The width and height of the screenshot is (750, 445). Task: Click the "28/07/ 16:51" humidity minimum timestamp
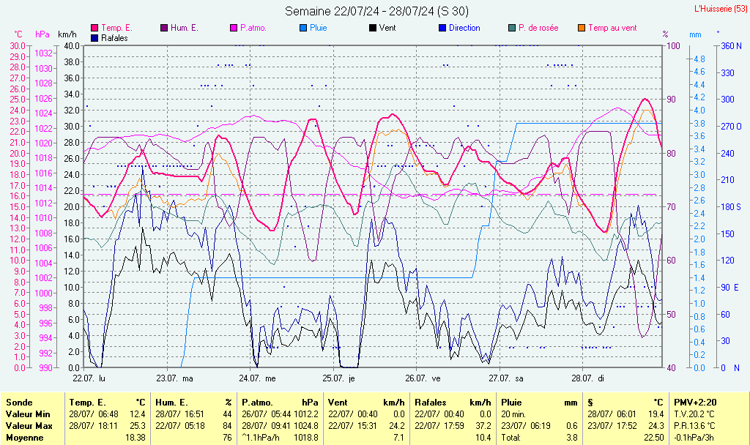[180, 414]
